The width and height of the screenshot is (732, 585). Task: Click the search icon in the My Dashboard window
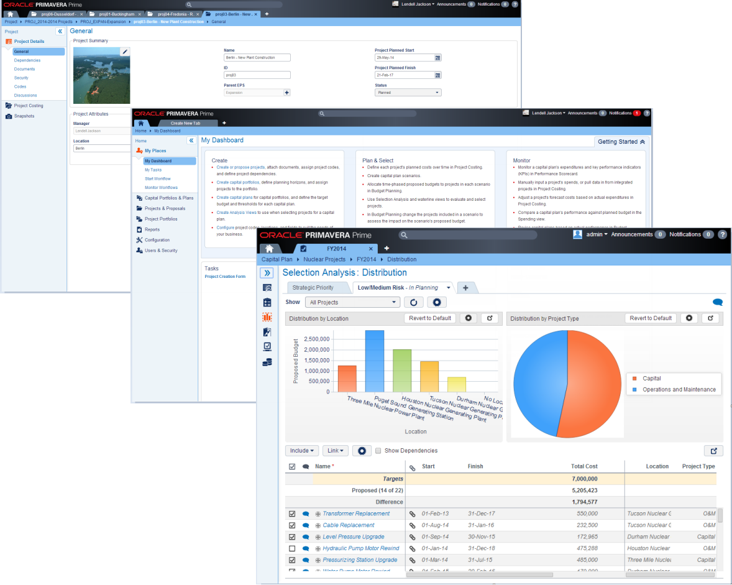(x=322, y=114)
